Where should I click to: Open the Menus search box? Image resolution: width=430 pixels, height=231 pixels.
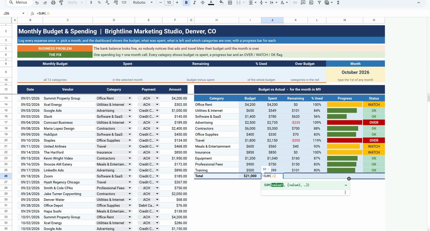coord(19,3)
